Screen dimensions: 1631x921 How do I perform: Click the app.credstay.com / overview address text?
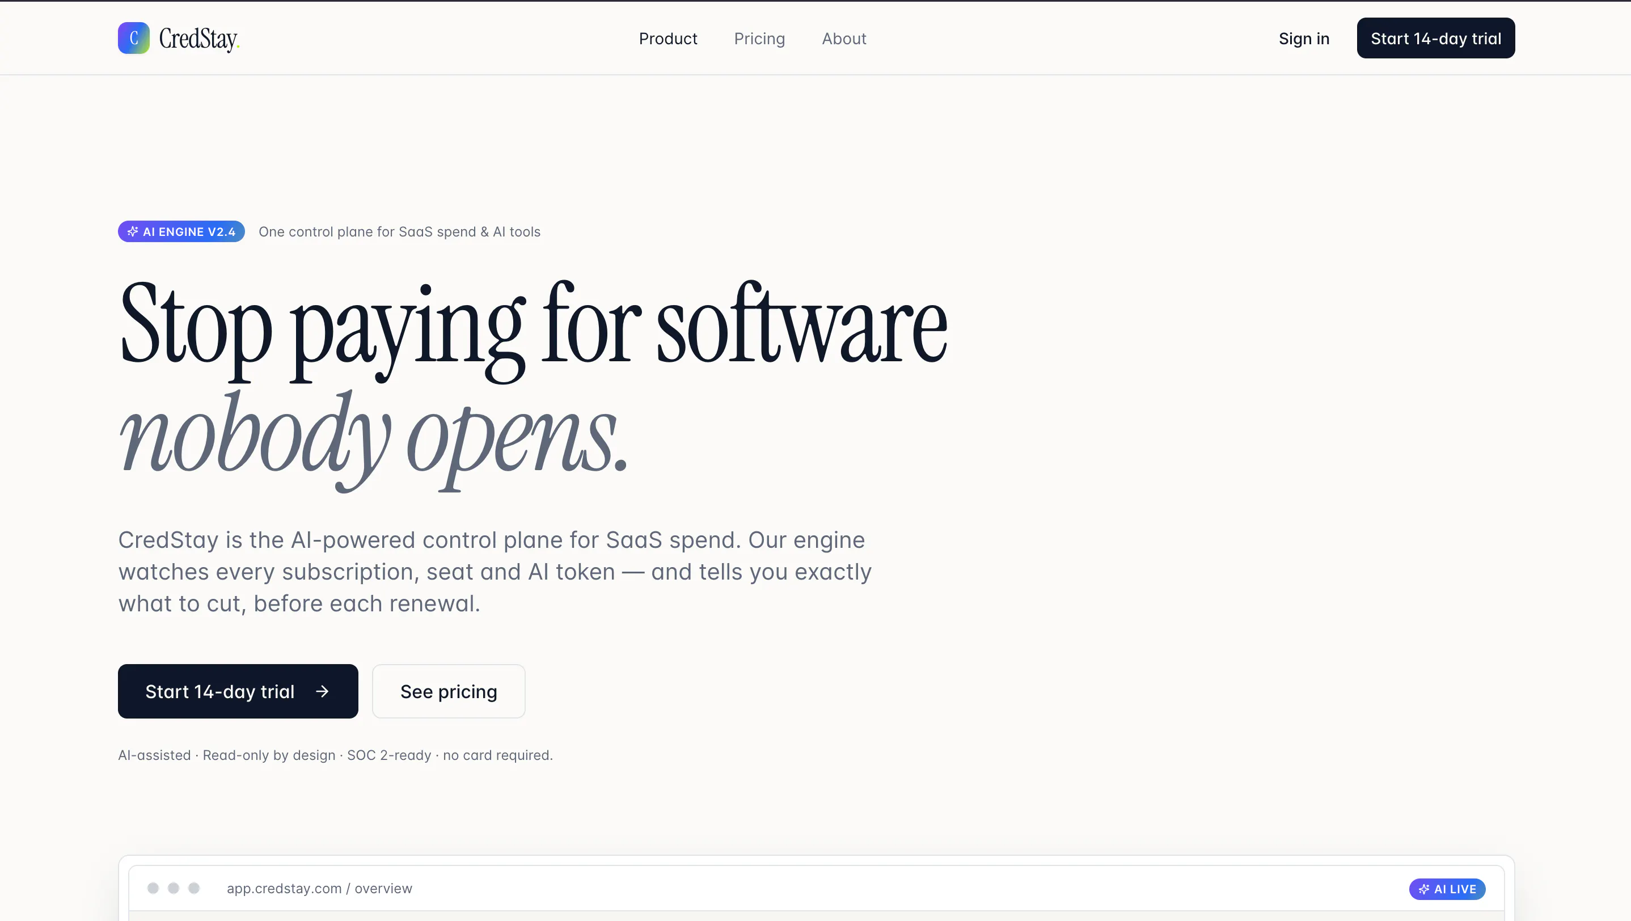click(319, 888)
